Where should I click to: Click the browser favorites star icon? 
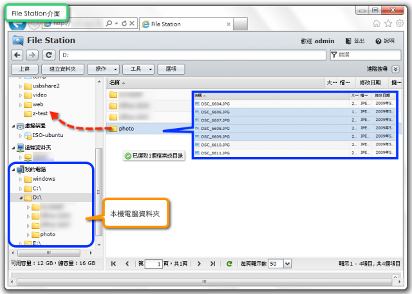pyautogui.click(x=388, y=24)
